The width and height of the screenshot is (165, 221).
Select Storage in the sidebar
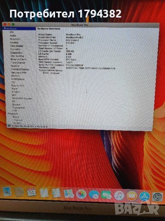(x=16, y=105)
